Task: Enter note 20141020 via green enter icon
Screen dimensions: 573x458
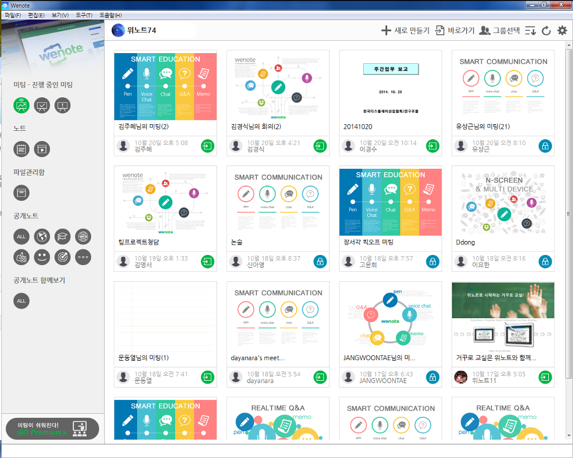Action: pyautogui.click(x=433, y=146)
